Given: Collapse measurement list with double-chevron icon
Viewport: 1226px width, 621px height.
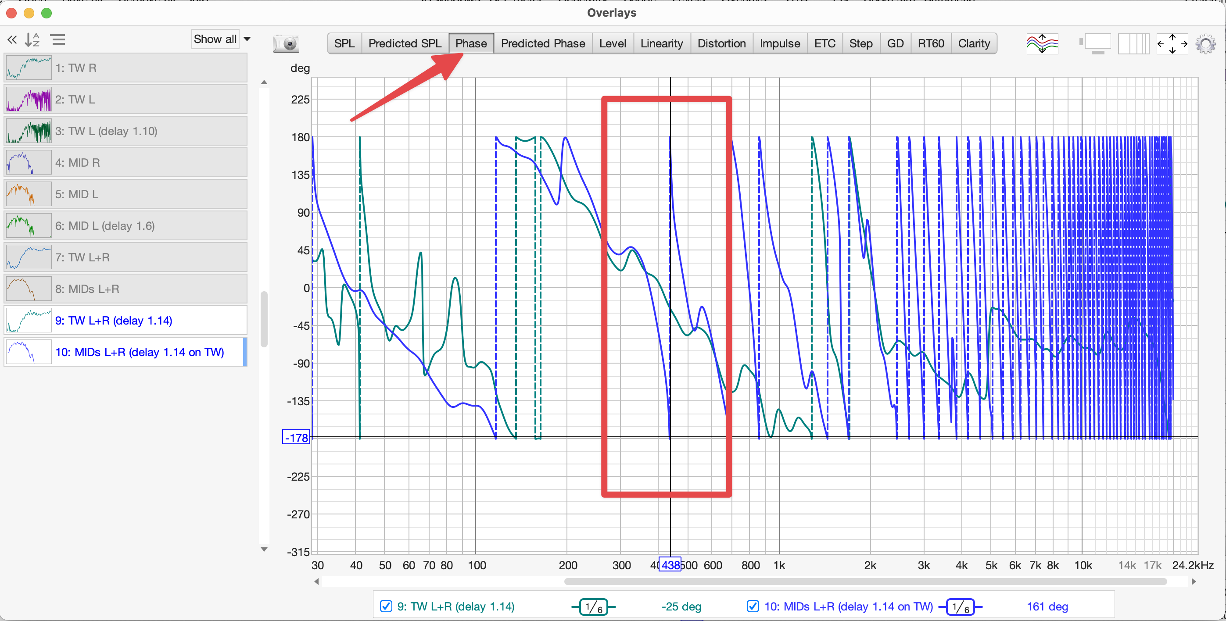Looking at the screenshot, I should [x=12, y=39].
